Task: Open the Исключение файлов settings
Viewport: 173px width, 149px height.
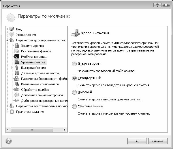Action: pyautogui.click(x=36, y=51)
